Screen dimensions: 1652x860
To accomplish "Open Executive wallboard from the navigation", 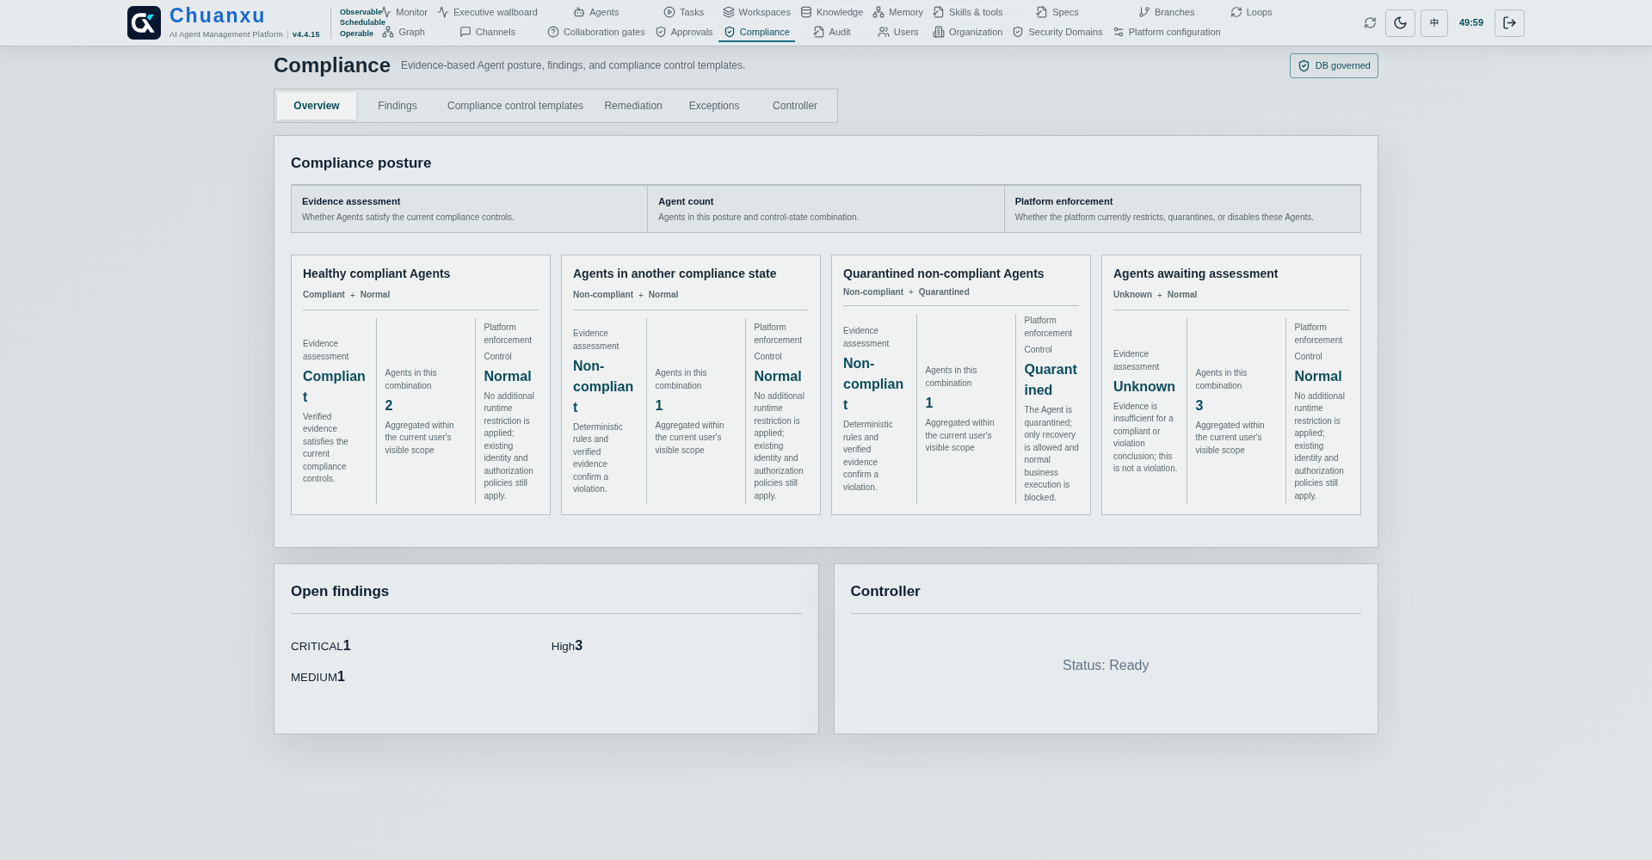I will 487,12.
